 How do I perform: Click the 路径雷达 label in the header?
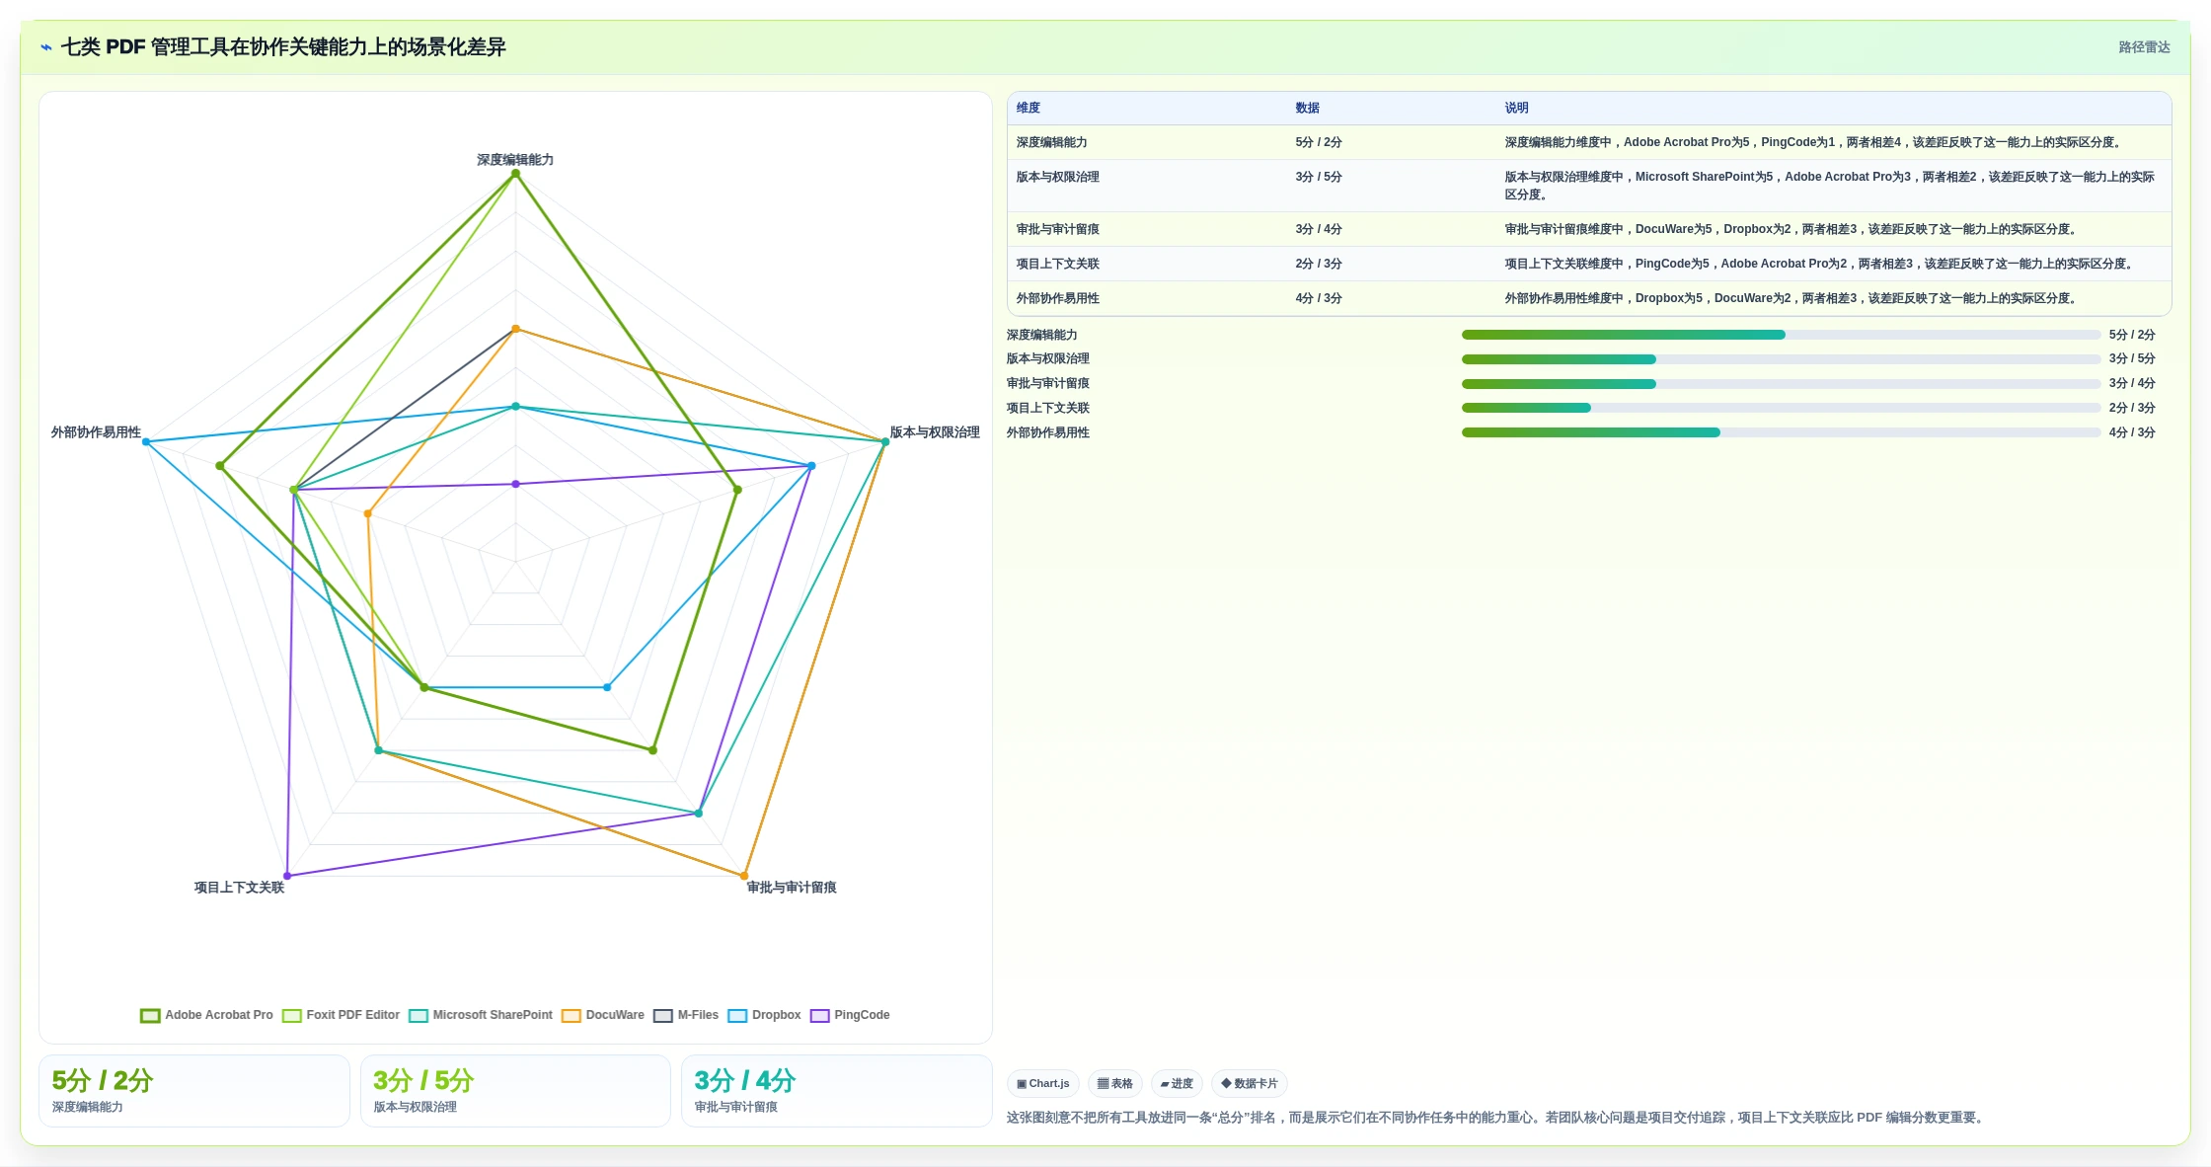point(2144,47)
